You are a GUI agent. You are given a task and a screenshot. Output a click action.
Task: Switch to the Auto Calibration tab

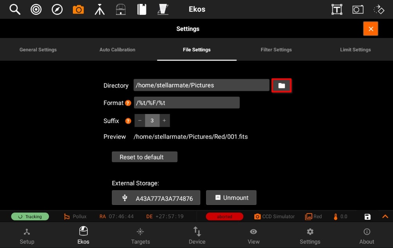pos(117,50)
